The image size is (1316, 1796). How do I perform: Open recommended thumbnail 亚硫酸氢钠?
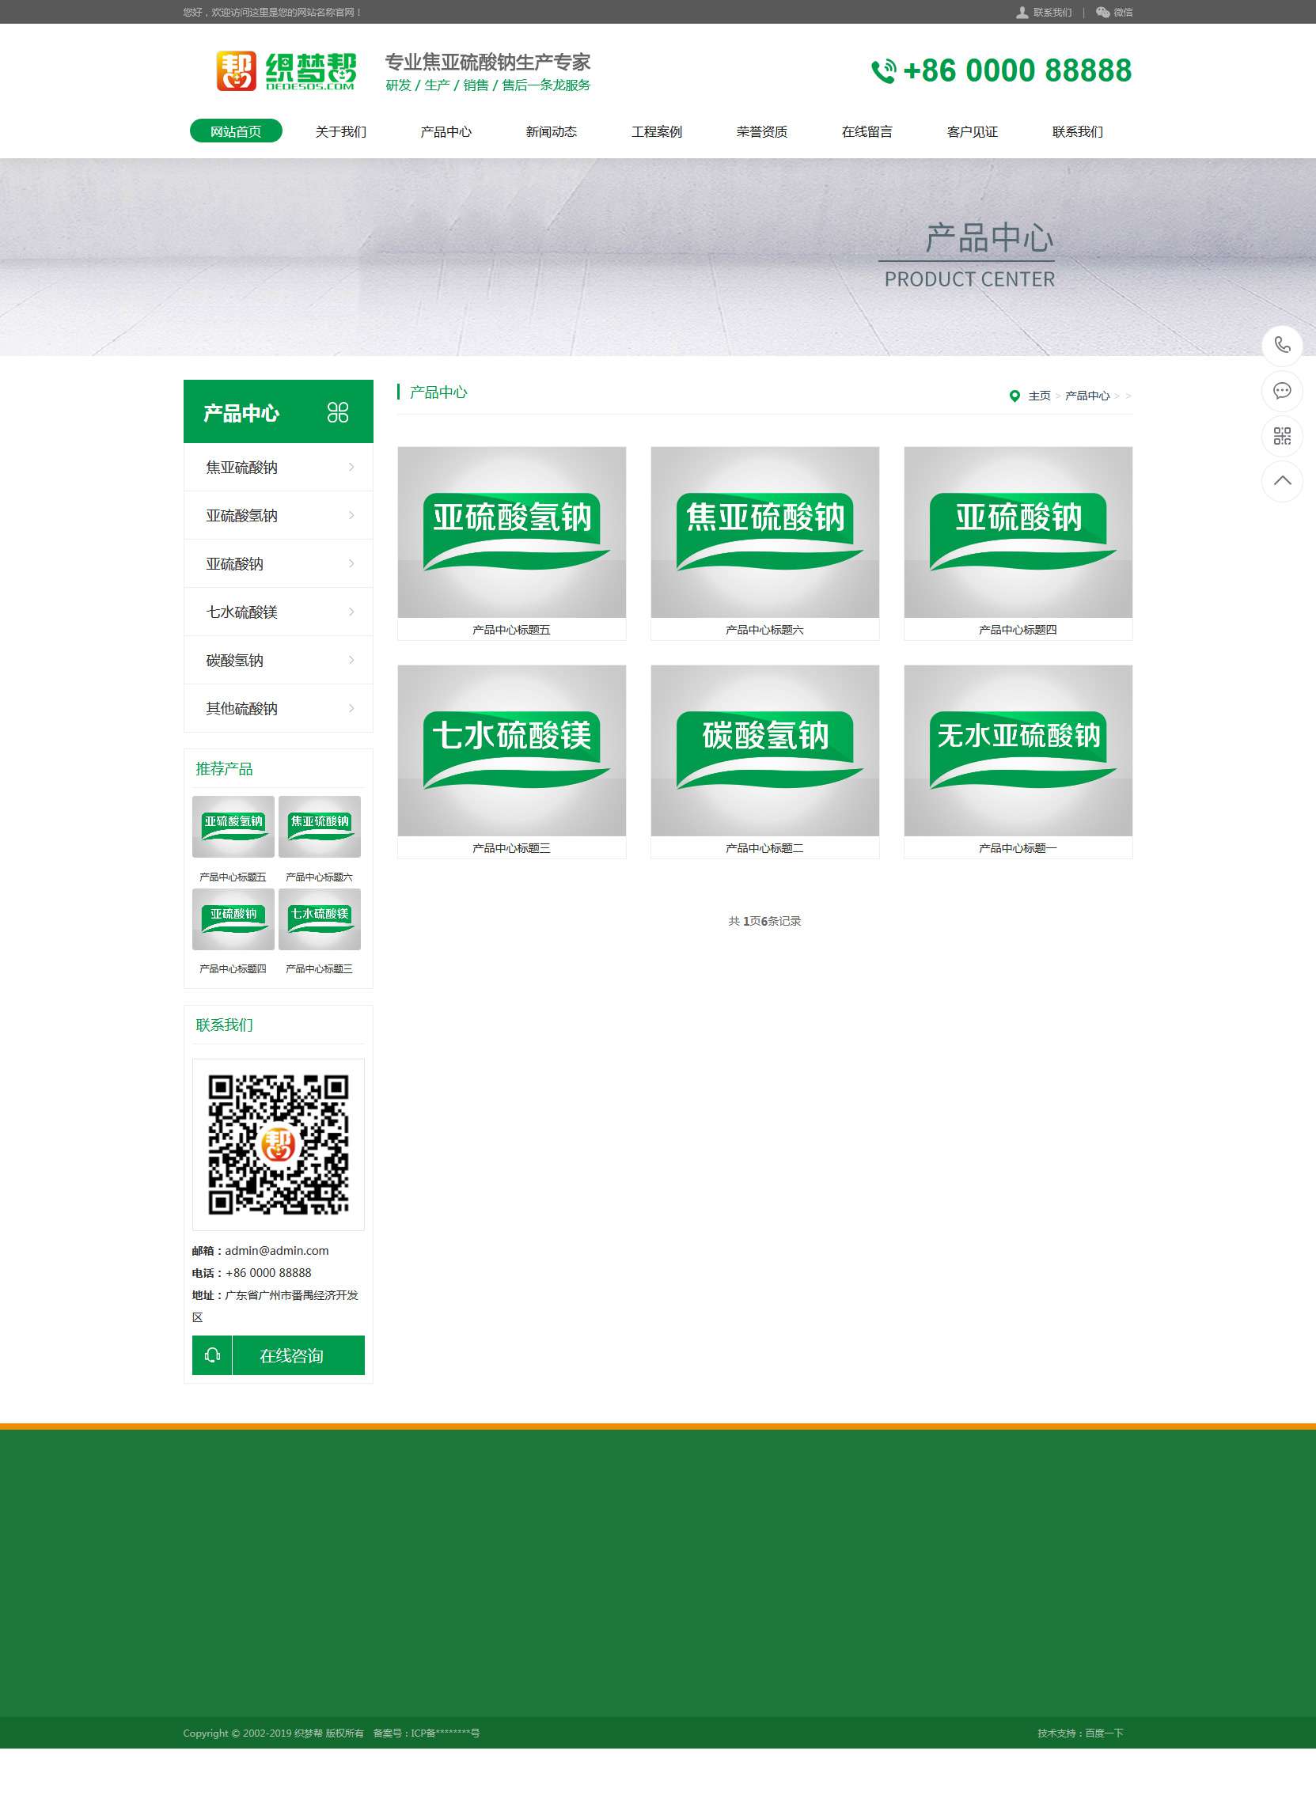click(233, 826)
